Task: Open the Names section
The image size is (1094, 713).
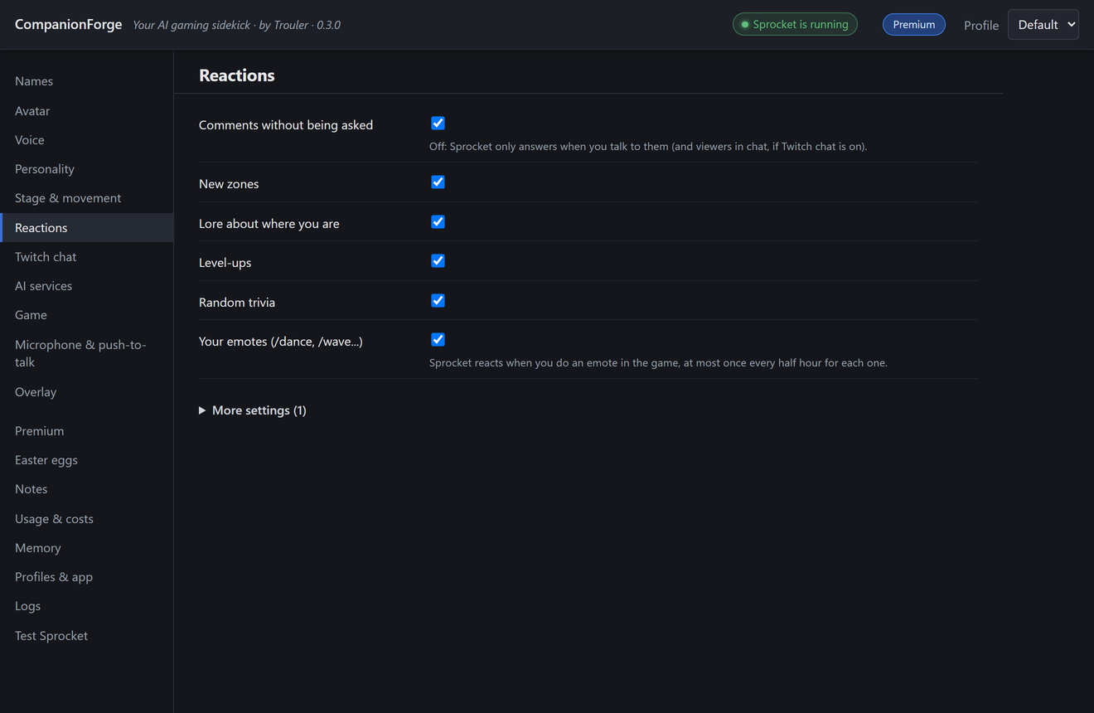Action: [86, 81]
